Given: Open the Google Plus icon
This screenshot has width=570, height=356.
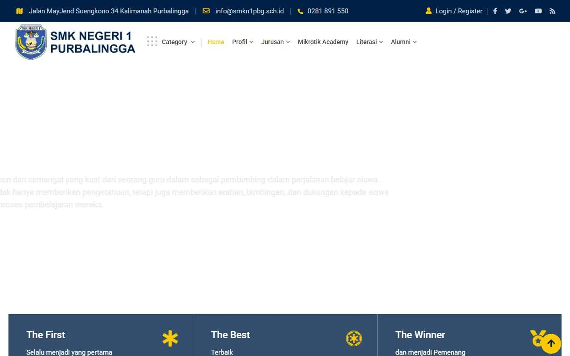Looking at the screenshot, I should pyautogui.click(x=523, y=11).
